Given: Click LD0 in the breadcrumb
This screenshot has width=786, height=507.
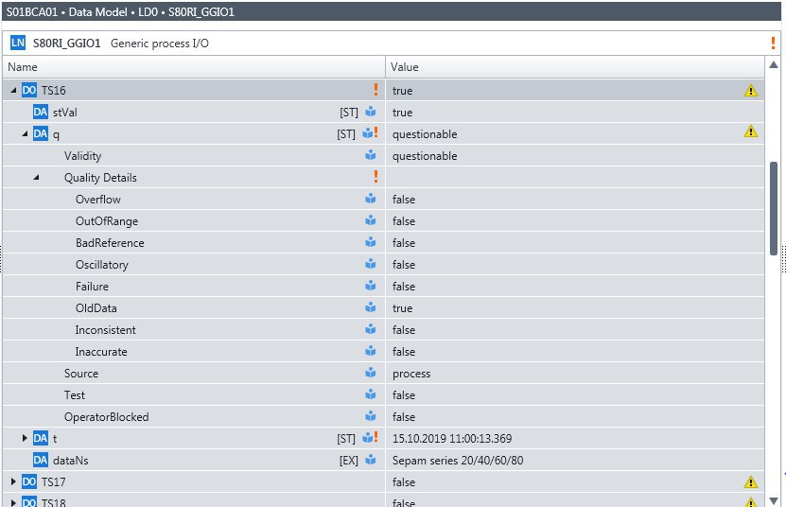Looking at the screenshot, I should (148, 12).
